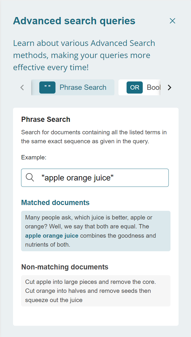The image size is (191, 337).
Task: Click the quoted apple orange juice query text
Action: tap(77, 178)
